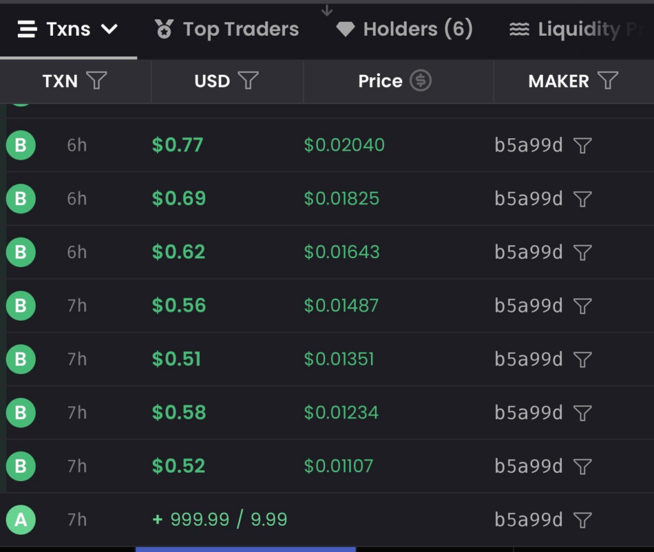Filter by maker on the 999.99 / 9.99 row
This screenshot has width=654, height=552.
pyautogui.click(x=582, y=520)
